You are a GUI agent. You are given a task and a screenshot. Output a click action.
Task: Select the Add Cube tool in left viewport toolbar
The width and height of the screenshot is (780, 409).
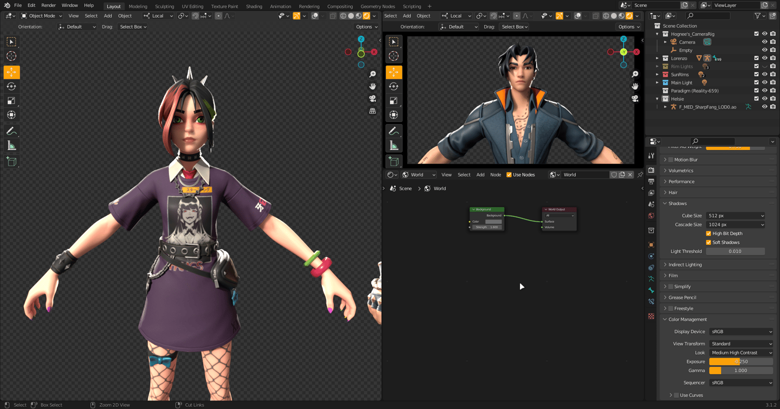[11, 161]
